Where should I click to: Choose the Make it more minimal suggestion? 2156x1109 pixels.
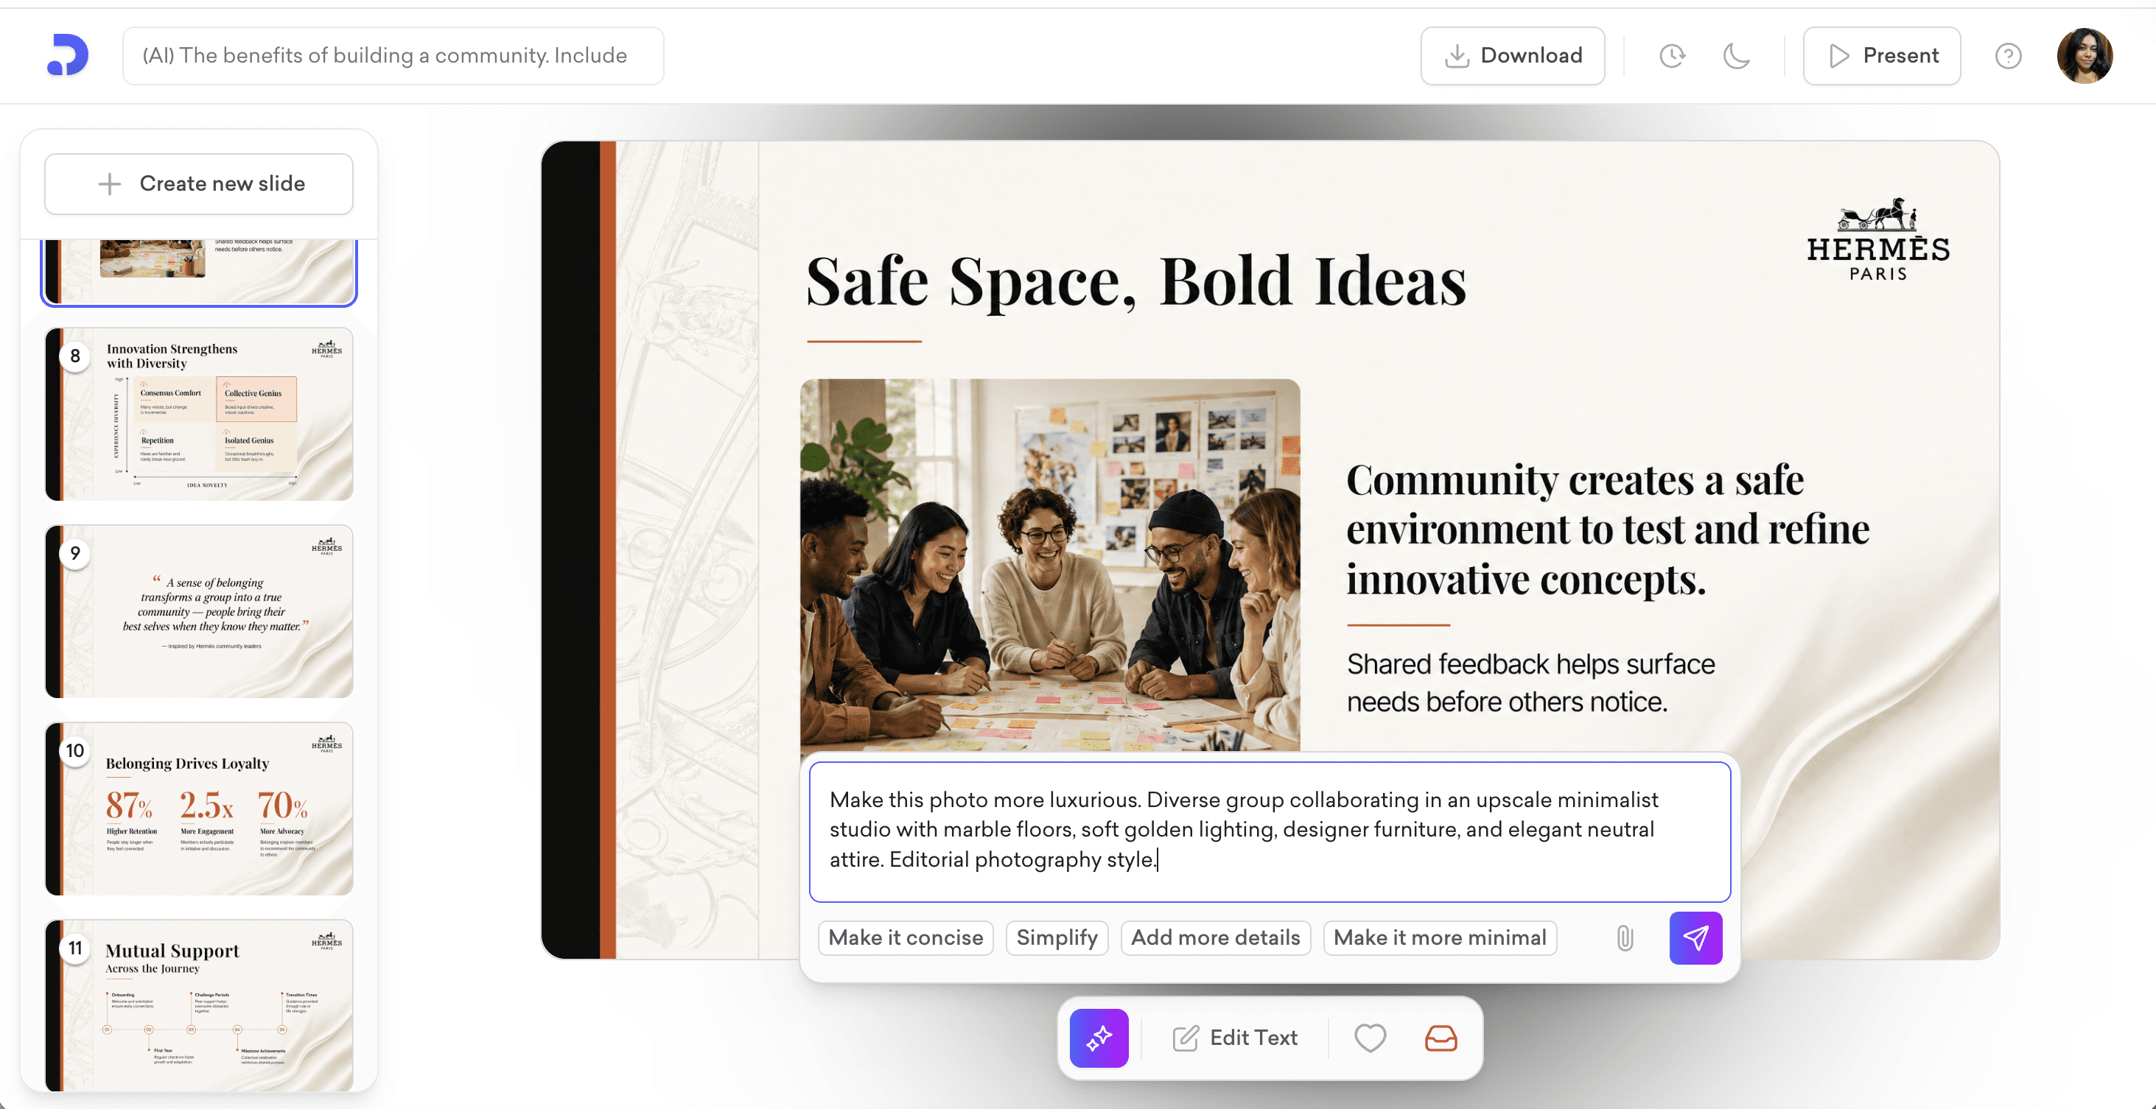[x=1440, y=937]
